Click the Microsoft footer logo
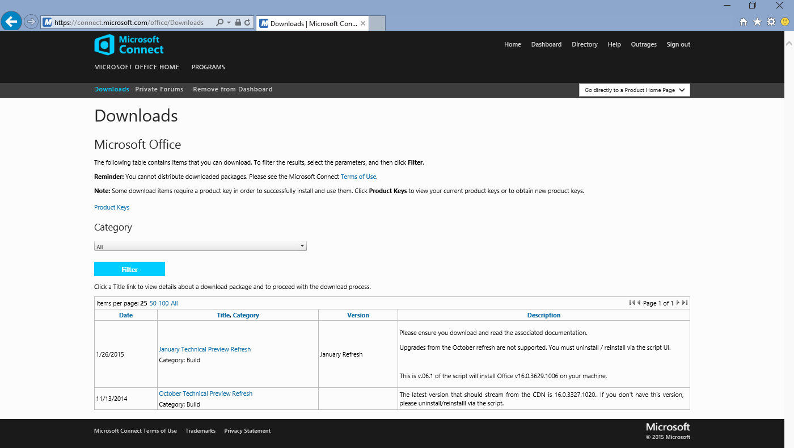Image resolution: width=794 pixels, height=448 pixels. [668, 427]
